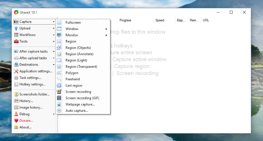Click the ShareX logo in title bar
Screen dimensions: 263x141
coord(16,12)
